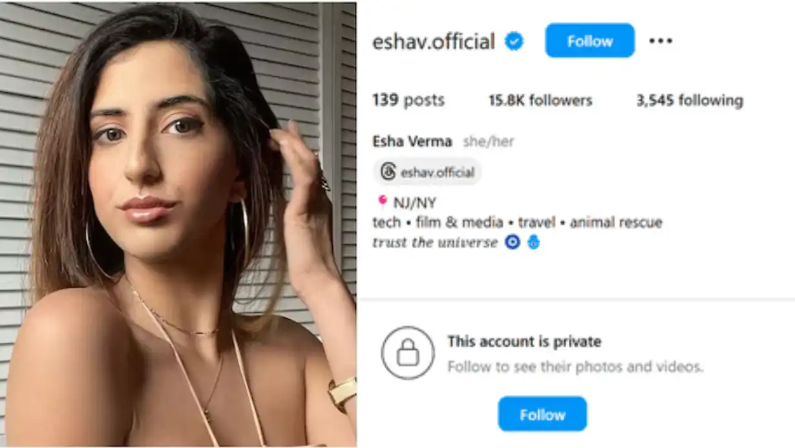The image size is (795, 448).
Task: Click the Follow button below private notice
Action: click(x=542, y=414)
